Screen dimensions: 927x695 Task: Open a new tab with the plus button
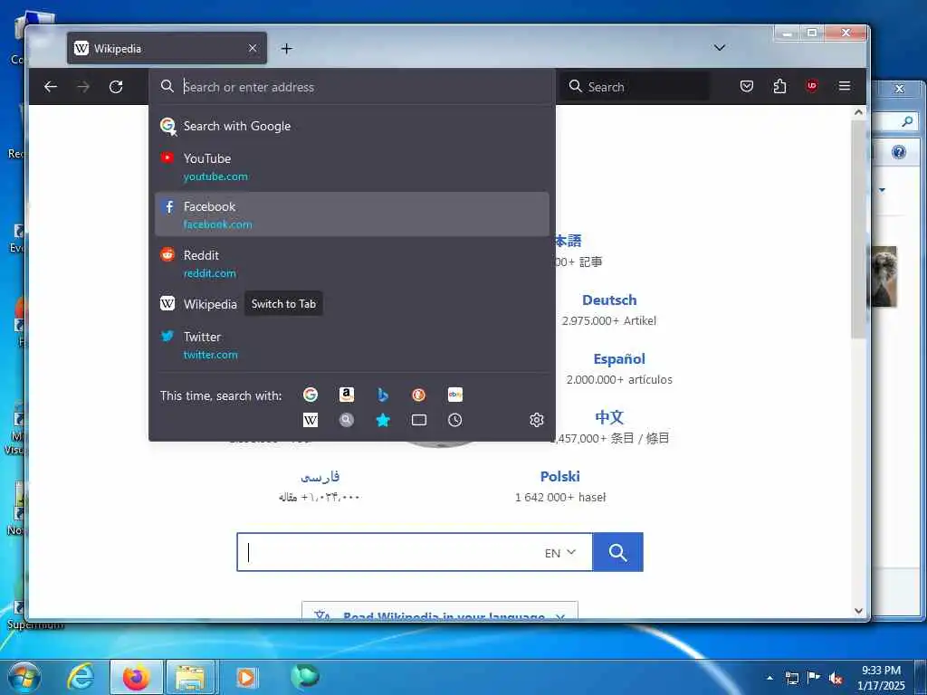[x=287, y=49]
